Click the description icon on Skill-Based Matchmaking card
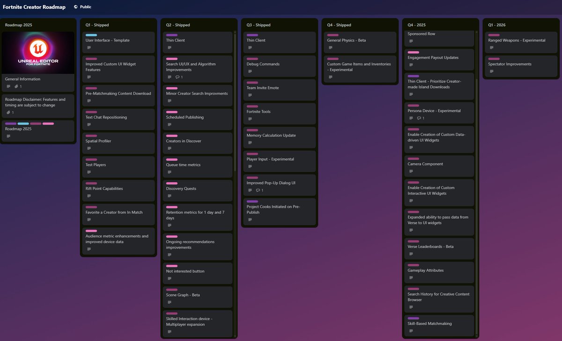Viewport: 562px width, 341px height. coord(411,331)
